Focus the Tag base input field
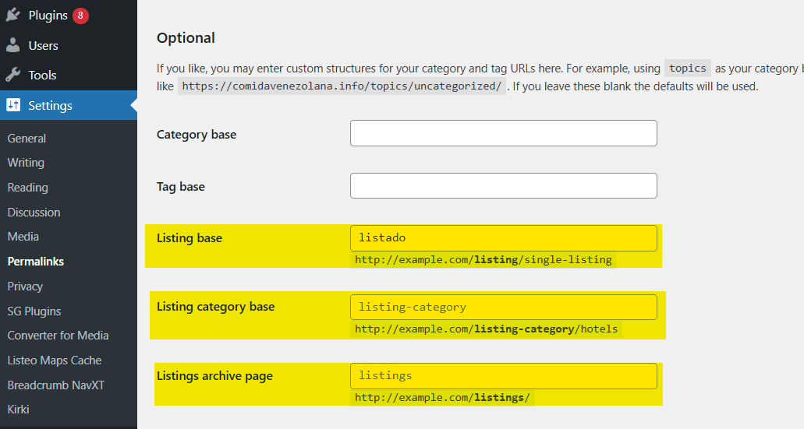This screenshot has height=429, width=804. click(x=503, y=185)
